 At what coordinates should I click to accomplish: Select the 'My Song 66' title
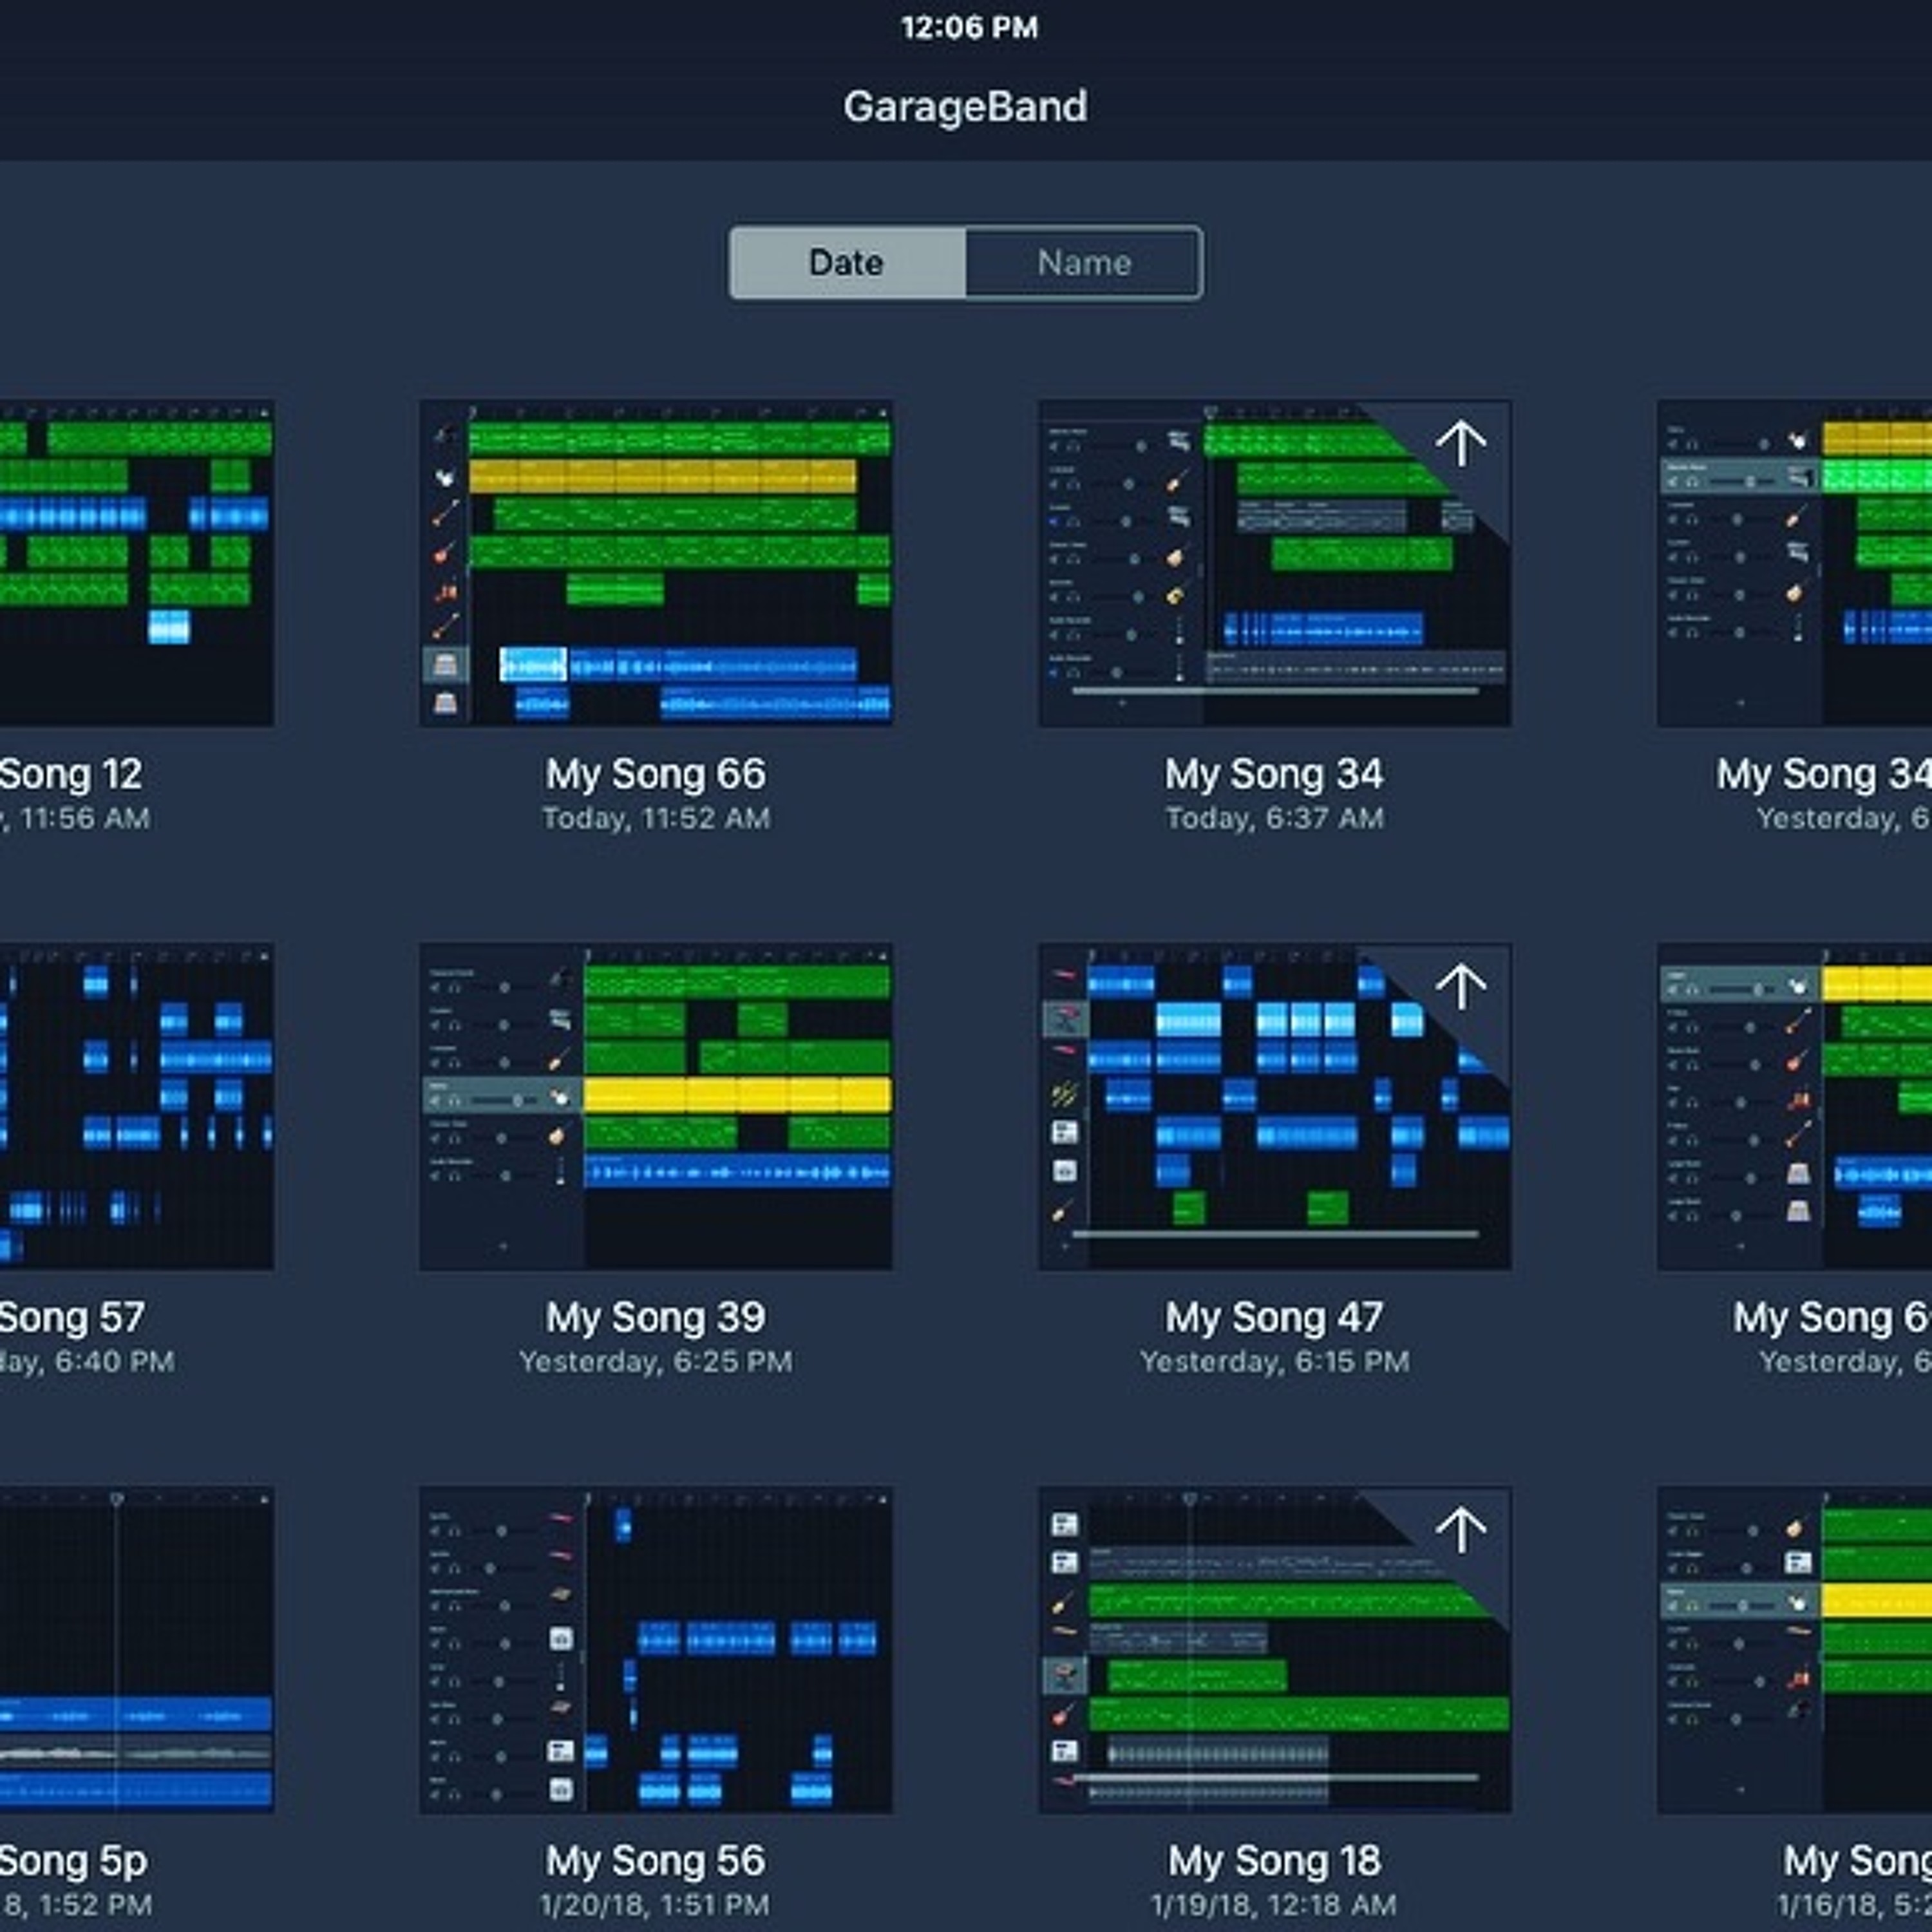[x=656, y=774]
